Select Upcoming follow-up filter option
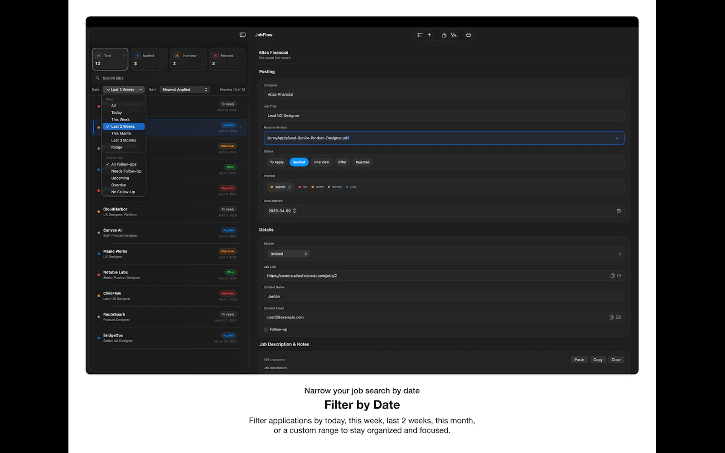Viewport: 725px width, 453px height. coord(124,178)
